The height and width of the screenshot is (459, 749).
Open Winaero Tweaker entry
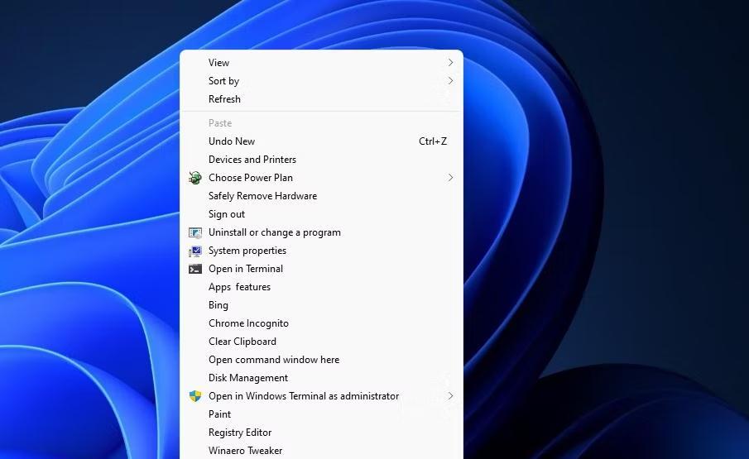tap(245, 450)
